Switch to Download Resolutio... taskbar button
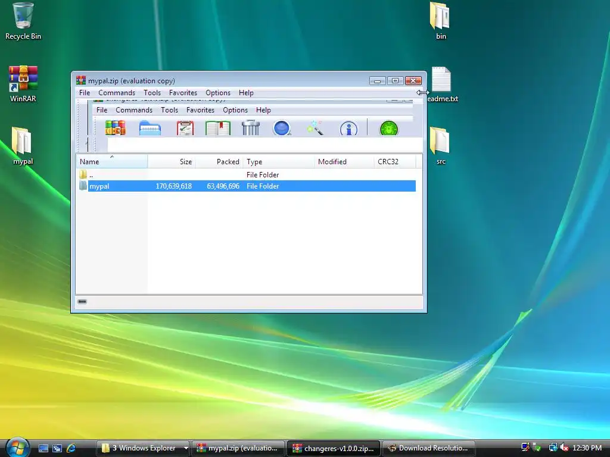This screenshot has width=610, height=457. point(429,448)
